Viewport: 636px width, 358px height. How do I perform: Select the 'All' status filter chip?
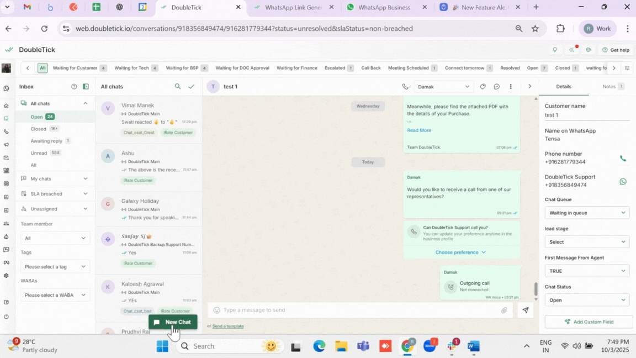point(43,68)
